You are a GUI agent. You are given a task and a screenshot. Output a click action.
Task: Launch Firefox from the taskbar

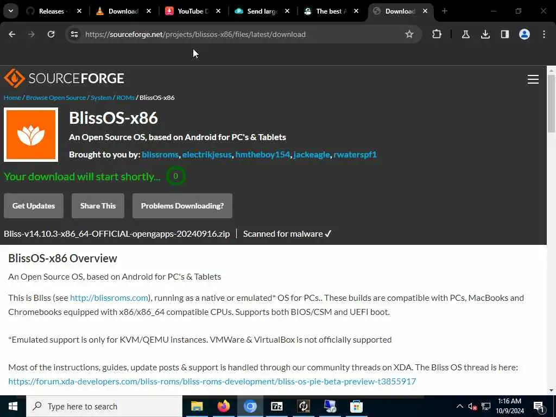click(x=223, y=406)
